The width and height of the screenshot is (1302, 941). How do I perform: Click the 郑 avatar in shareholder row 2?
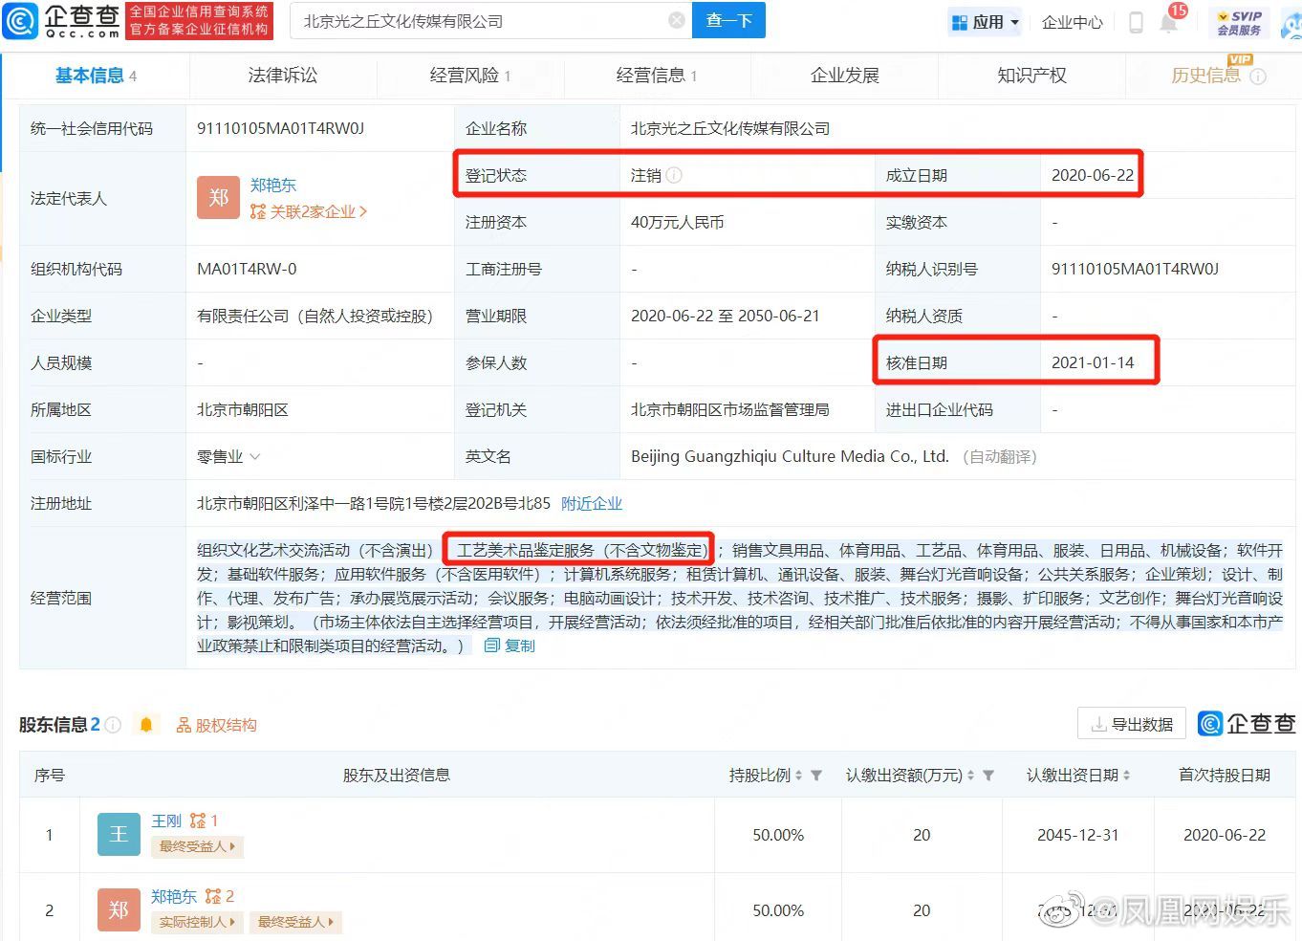coord(119,909)
